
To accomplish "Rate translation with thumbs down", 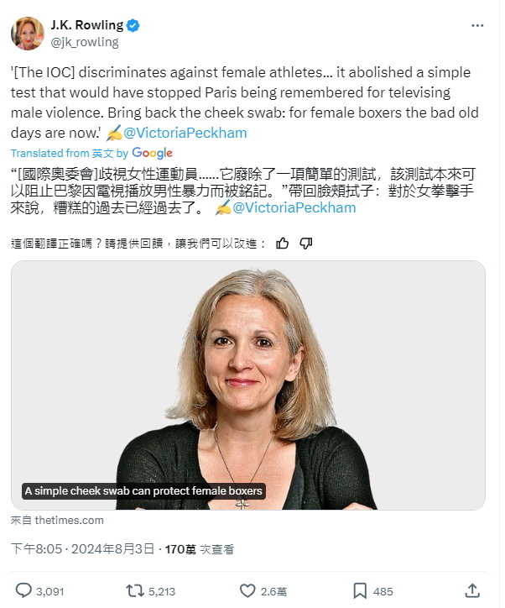I will [x=306, y=244].
